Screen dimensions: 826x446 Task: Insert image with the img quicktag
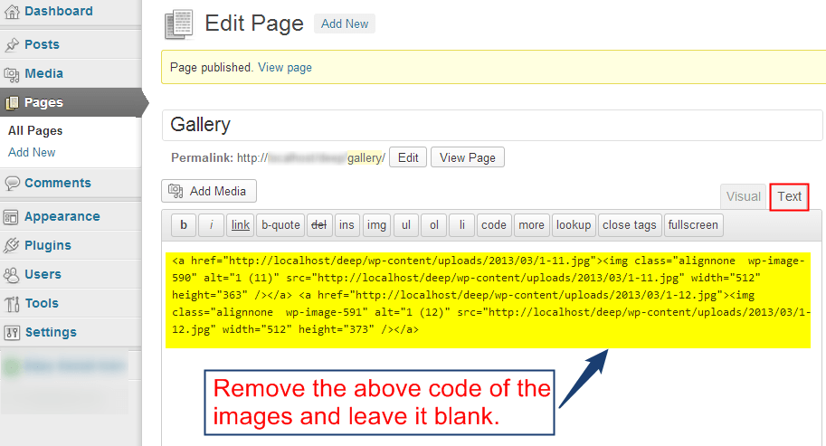tap(376, 224)
